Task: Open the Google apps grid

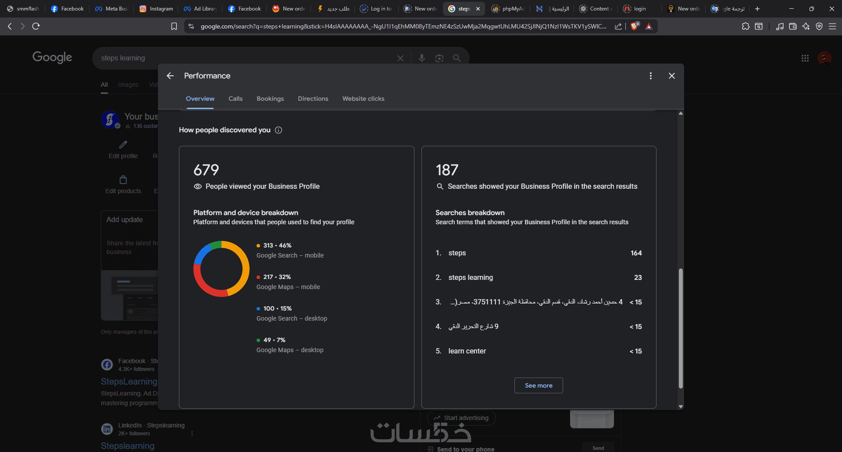Action: 805,58
